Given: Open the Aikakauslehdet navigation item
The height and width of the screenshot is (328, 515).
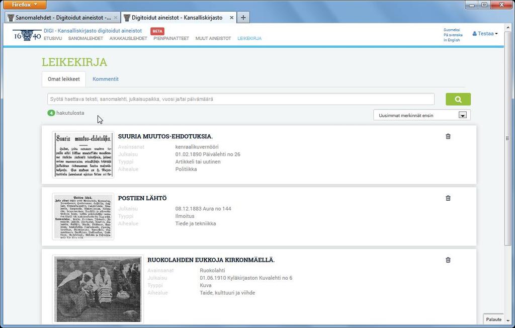Looking at the screenshot, I should coord(128,38).
